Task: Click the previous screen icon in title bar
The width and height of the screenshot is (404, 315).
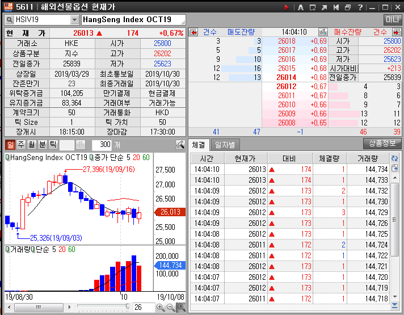Action: tap(336, 7)
